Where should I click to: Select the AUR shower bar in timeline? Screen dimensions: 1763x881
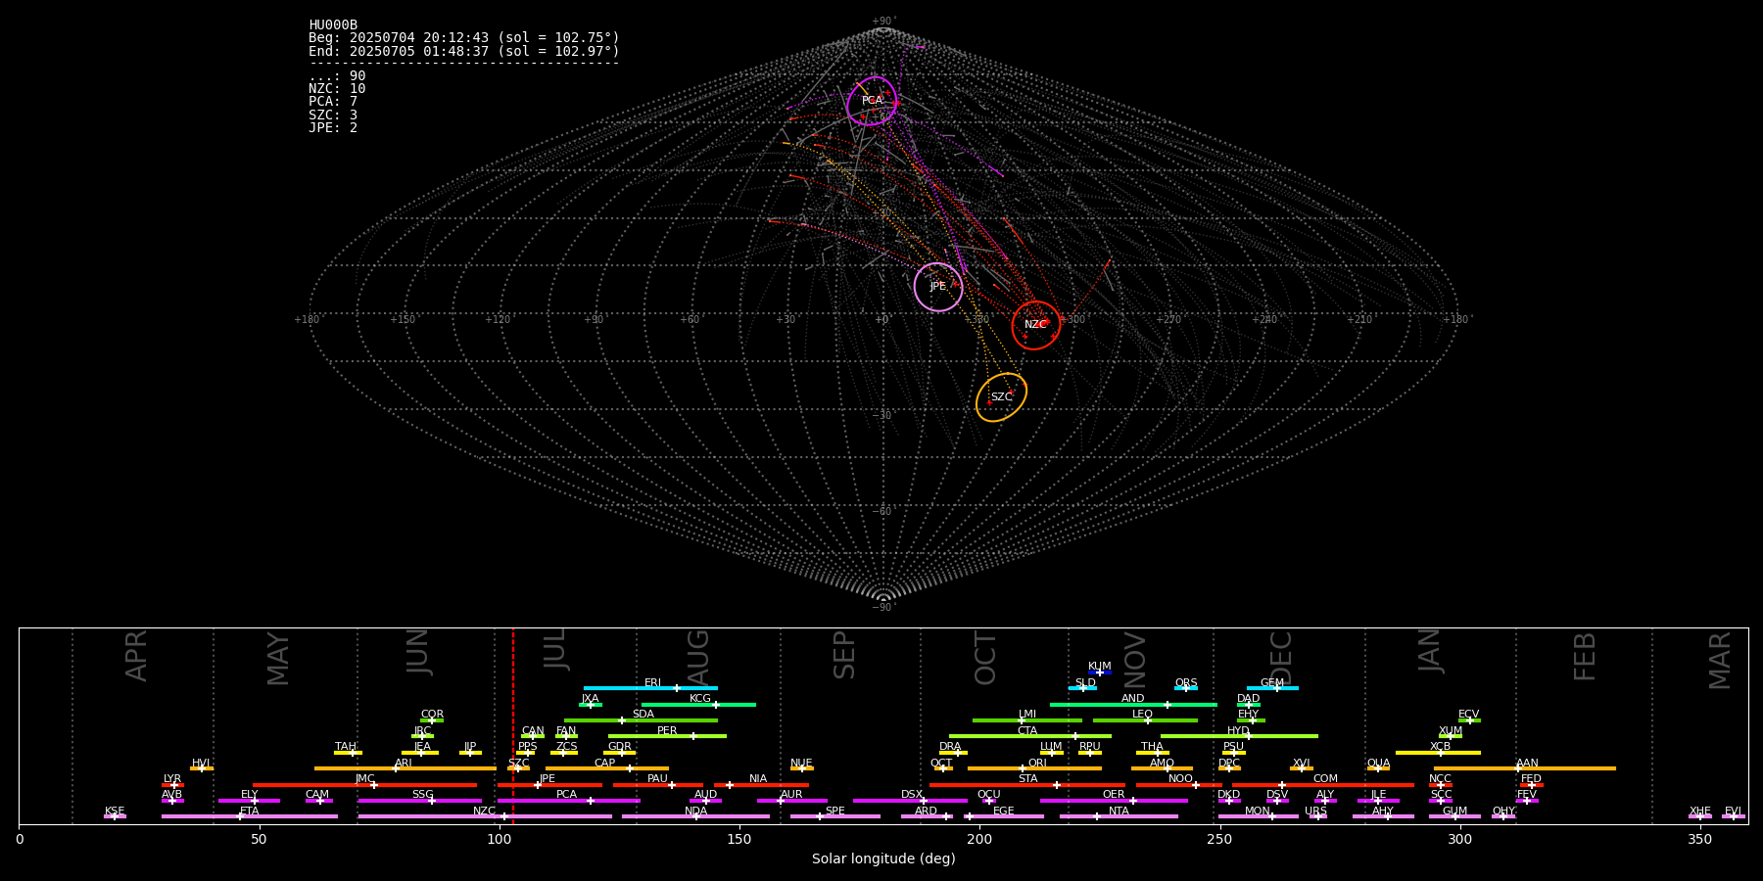coord(791,801)
